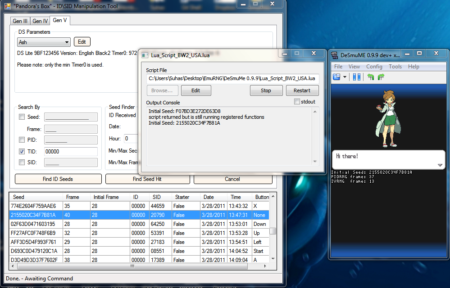
Task: Open ROM folder icon in DeSmuME toolbar
Action: pos(336,77)
